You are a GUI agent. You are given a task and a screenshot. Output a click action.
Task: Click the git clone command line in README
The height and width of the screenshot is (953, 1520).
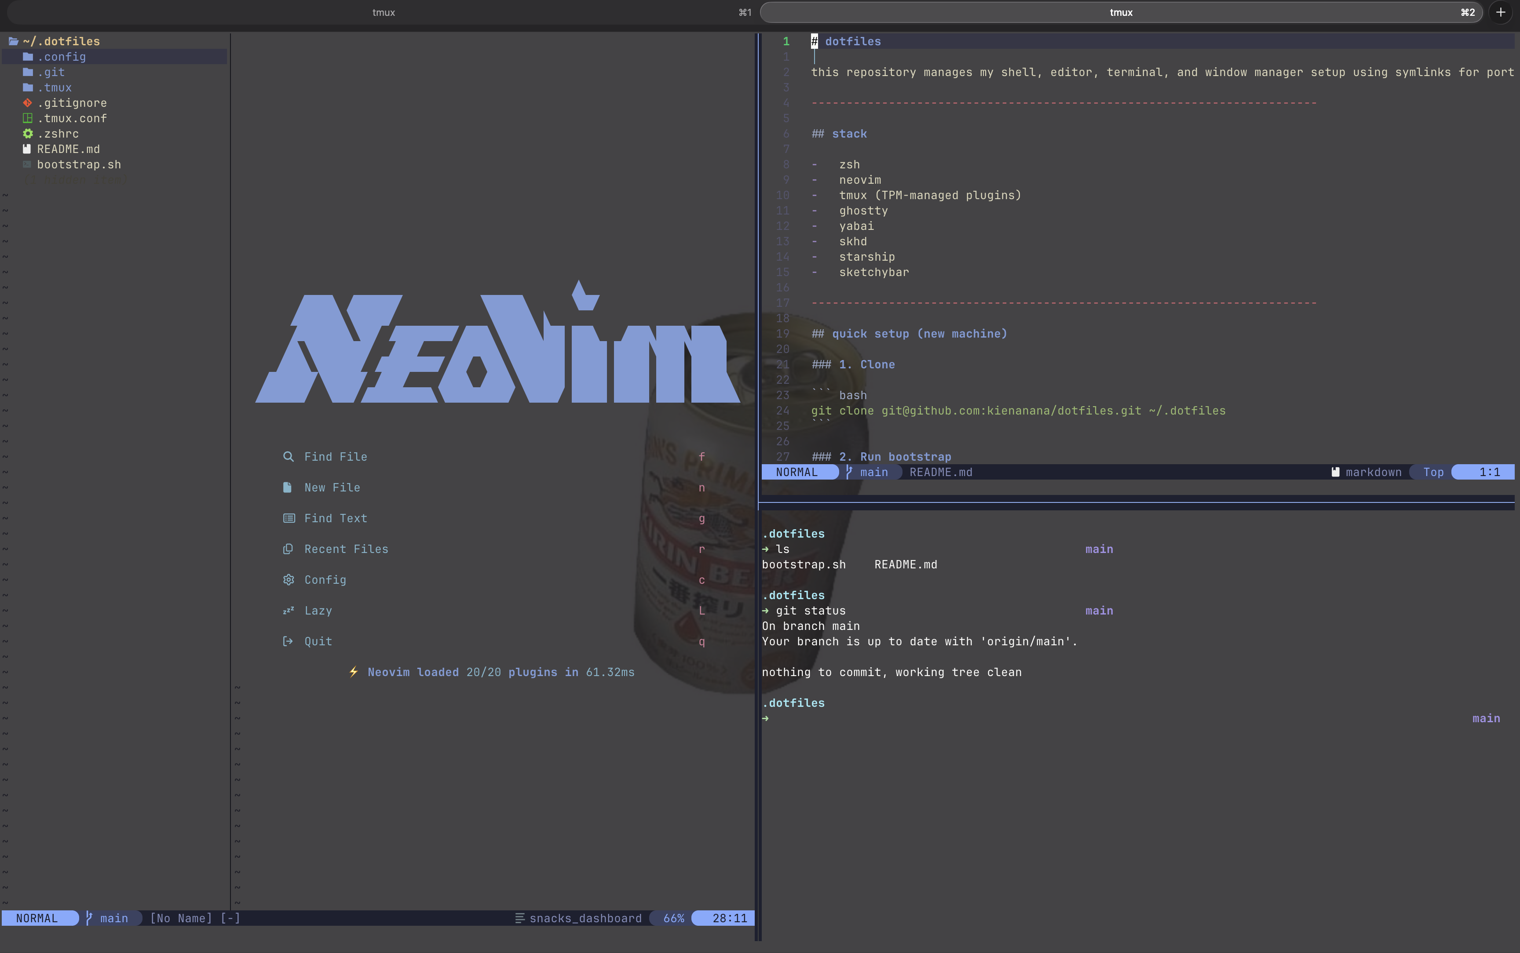(x=1018, y=410)
